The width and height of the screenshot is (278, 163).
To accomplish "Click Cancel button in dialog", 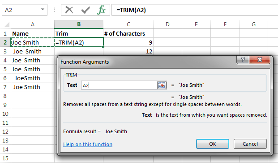I will click(x=250, y=144).
